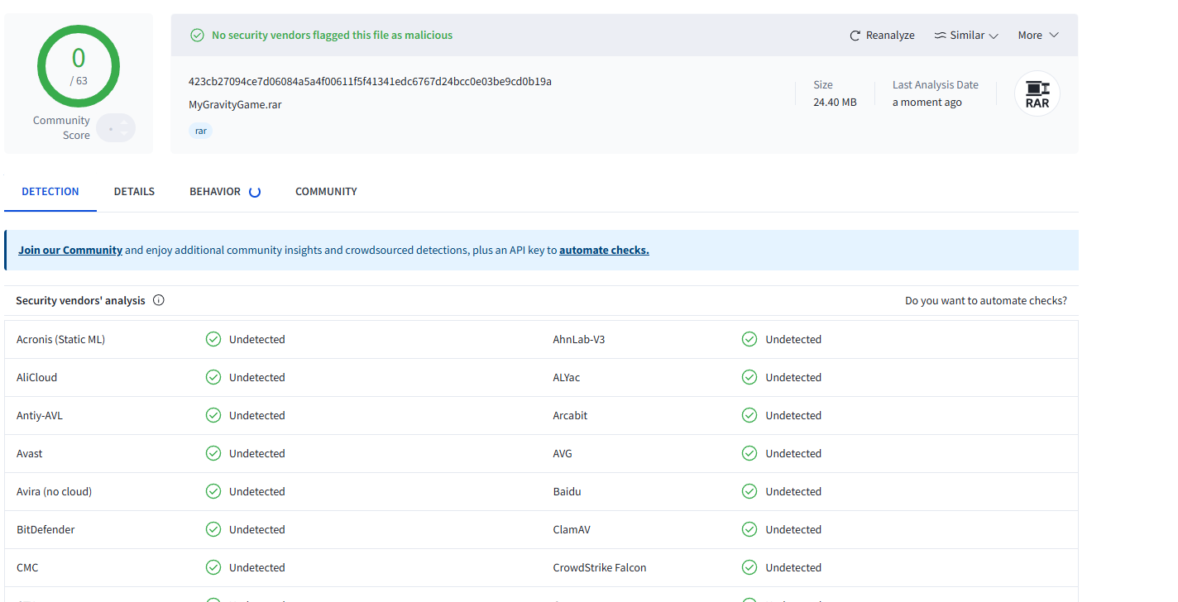1178x602 pixels.
Task: Downvote using the Community Score down arrow
Action: pos(125,135)
